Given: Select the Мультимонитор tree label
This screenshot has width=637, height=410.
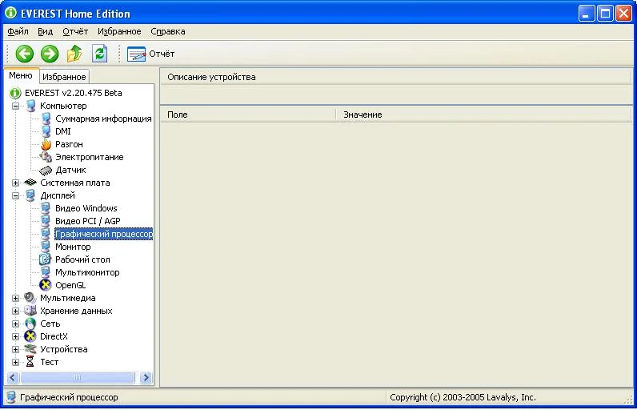Looking at the screenshot, I should [x=87, y=272].
